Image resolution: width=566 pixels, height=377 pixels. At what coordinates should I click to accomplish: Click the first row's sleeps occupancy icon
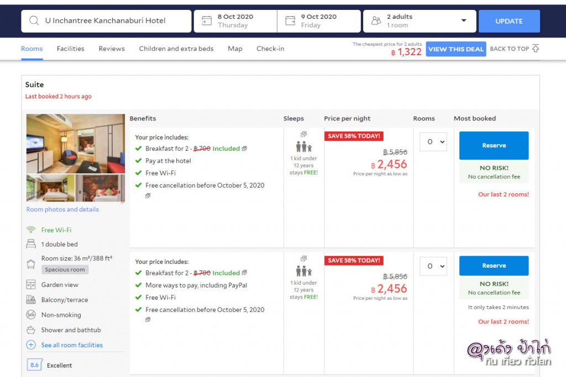pos(303,147)
